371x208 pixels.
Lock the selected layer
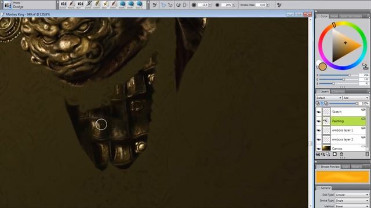coord(341,154)
